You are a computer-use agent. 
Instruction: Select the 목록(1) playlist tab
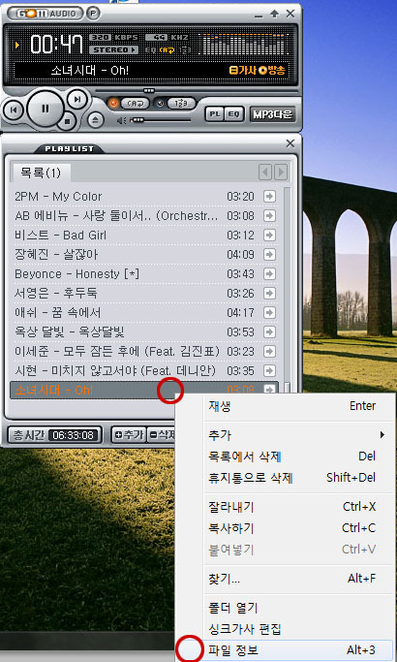[x=41, y=173]
